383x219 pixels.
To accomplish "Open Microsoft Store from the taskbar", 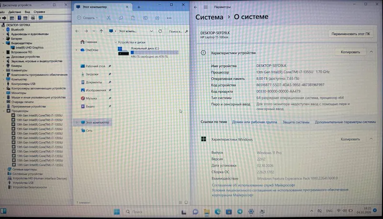I will pos(229,212).
